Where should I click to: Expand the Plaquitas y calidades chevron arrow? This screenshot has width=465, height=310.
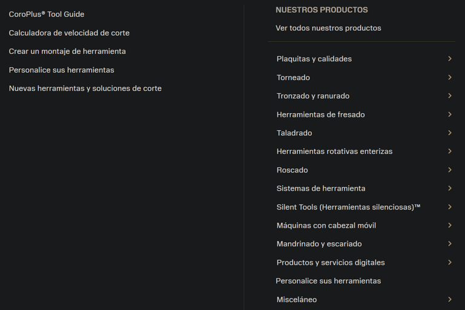coord(450,59)
